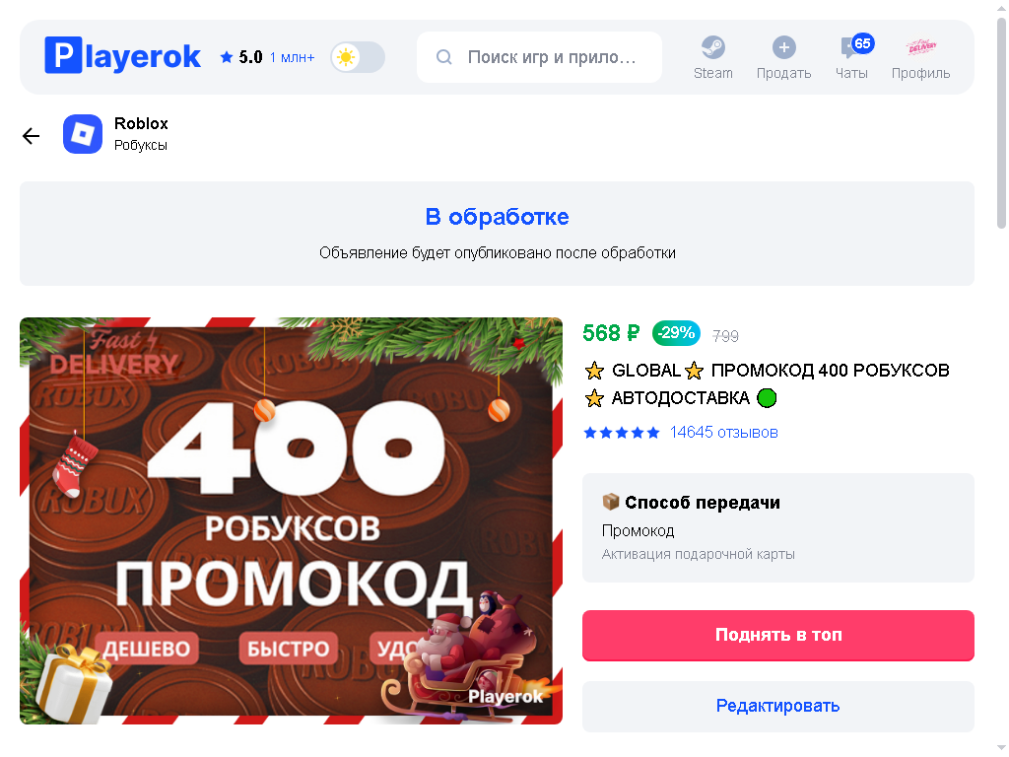The height and width of the screenshot is (757, 1009).
Task: Click the 1 млн+ users link
Action: click(292, 57)
